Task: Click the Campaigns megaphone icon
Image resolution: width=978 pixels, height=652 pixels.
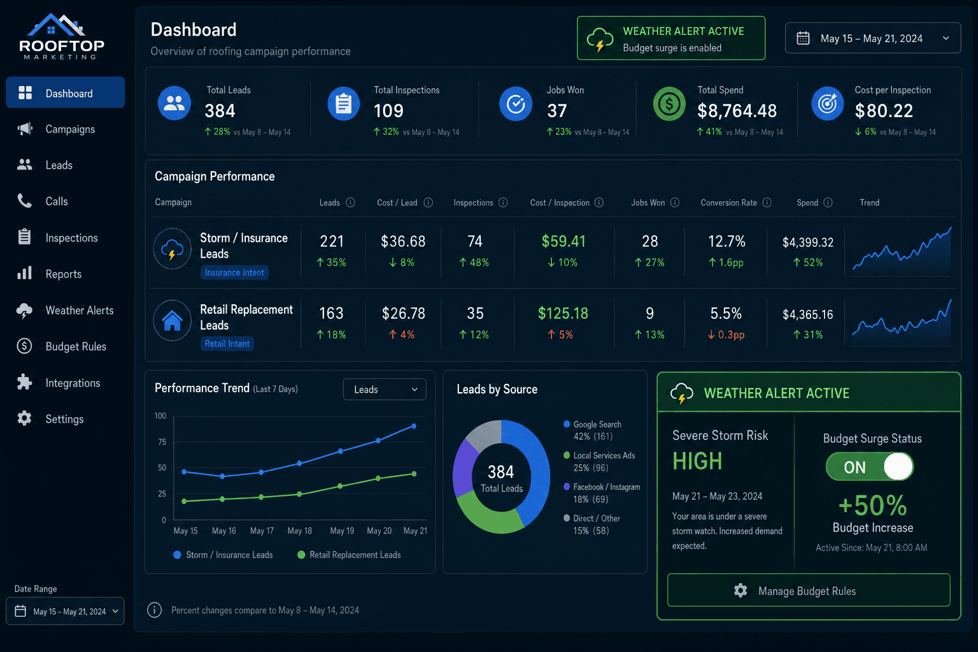Action: [x=25, y=129]
